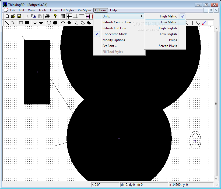Close the open Options menu
This screenshot has width=221, height=189.
101,10
